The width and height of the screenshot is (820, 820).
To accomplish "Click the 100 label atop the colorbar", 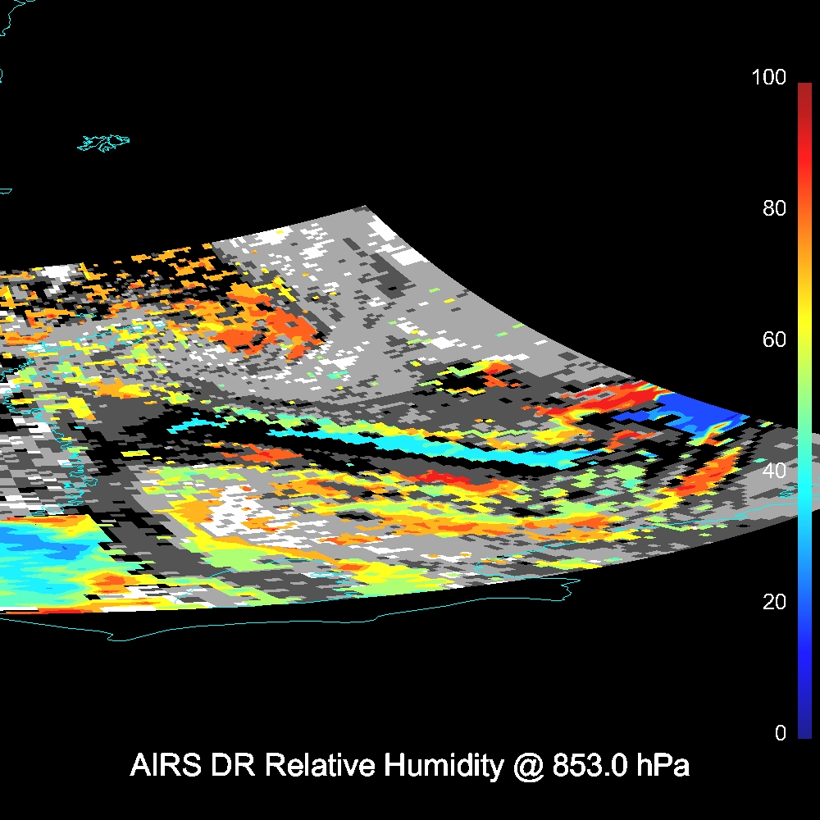I will 768,78.
